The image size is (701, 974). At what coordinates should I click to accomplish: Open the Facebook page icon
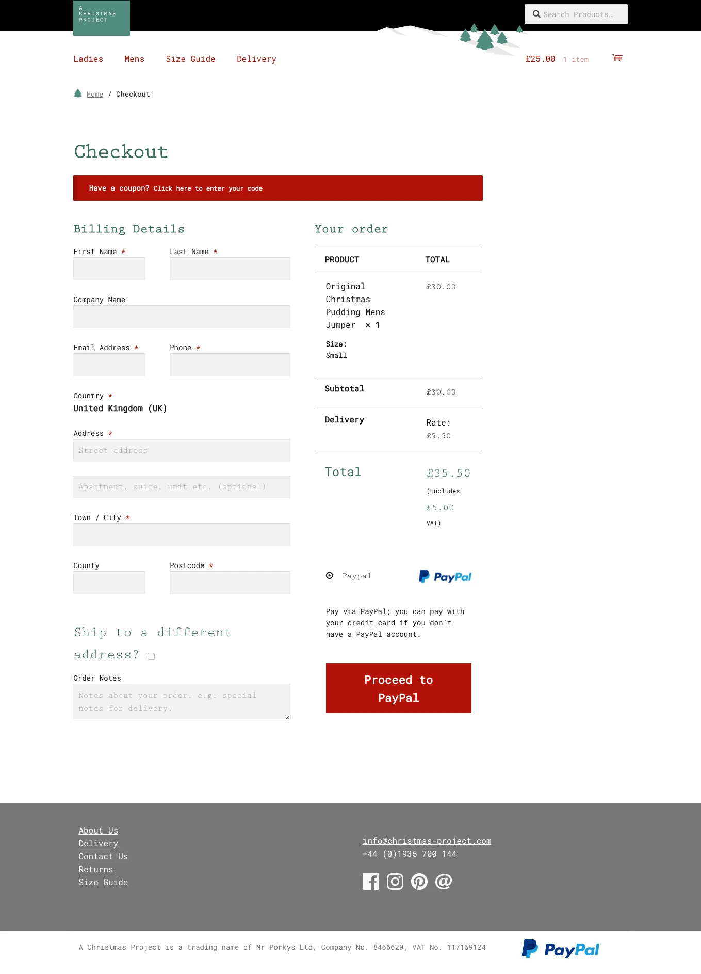[x=370, y=882]
